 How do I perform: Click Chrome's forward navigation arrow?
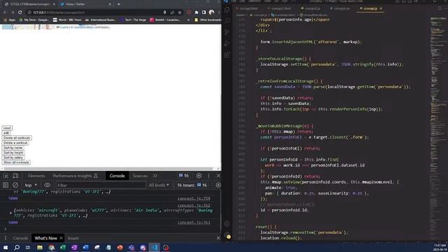coord(13,13)
